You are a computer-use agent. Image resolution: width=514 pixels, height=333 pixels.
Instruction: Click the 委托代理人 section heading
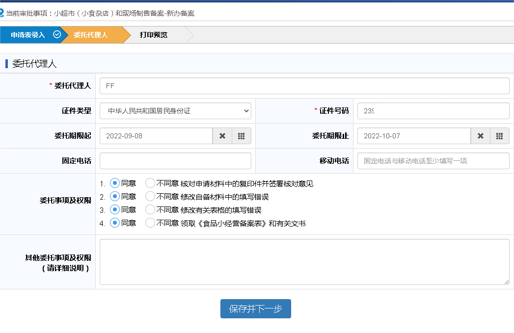pyautogui.click(x=34, y=64)
